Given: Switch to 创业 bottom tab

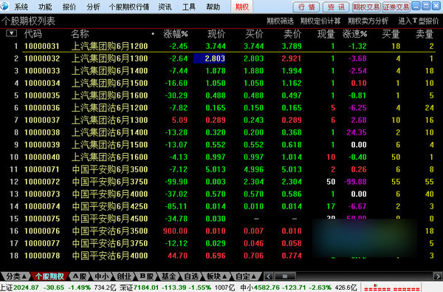Looking at the screenshot, I should [x=124, y=276].
